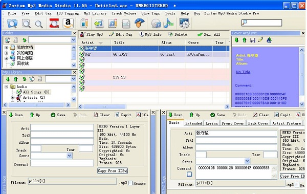Viewport: 307px width, 194px height.
Task: Click the green arrow music toolbar icon
Action: (99, 24)
